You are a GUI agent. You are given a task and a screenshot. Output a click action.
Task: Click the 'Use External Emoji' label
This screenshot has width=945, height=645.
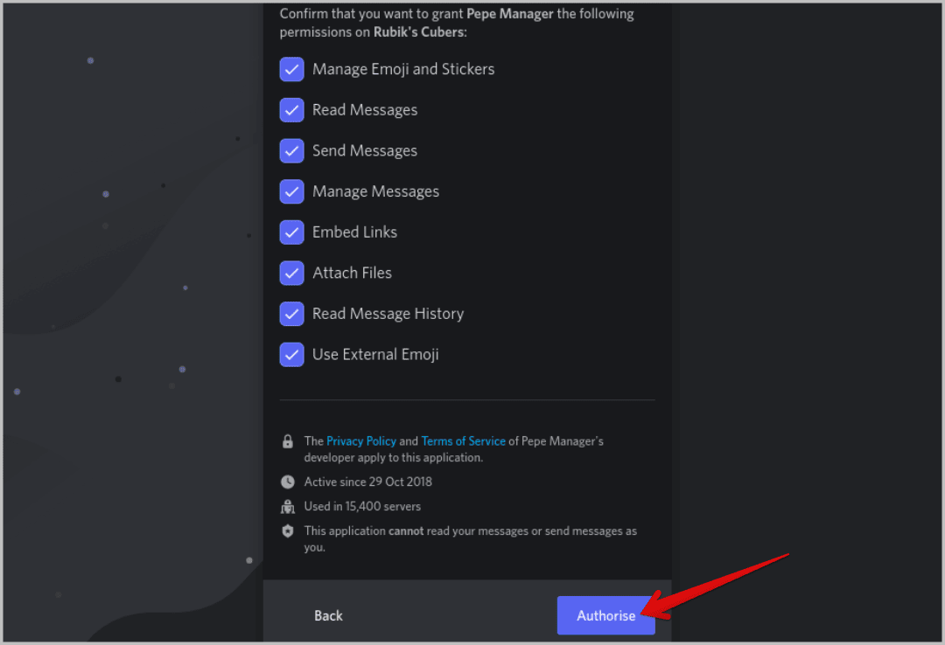point(375,355)
